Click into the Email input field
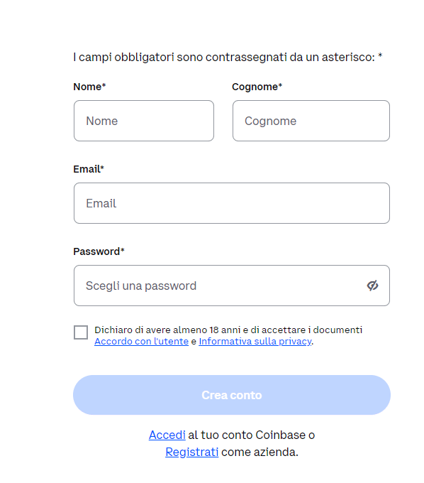This screenshot has height=483, width=424. coord(232,203)
